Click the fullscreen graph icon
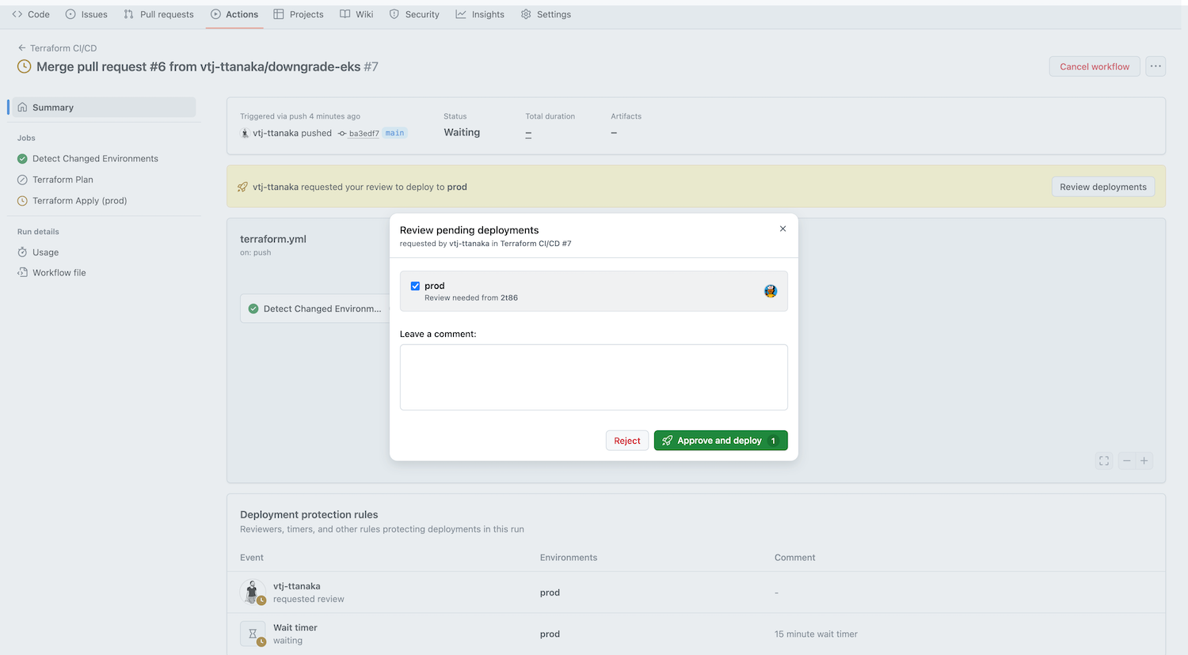Viewport: 1188px width, 655px height. [x=1104, y=461]
